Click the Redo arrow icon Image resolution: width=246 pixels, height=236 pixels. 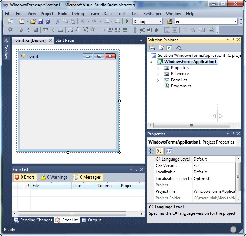94,21
